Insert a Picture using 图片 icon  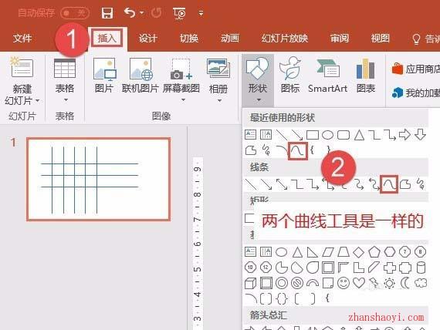[x=104, y=76]
